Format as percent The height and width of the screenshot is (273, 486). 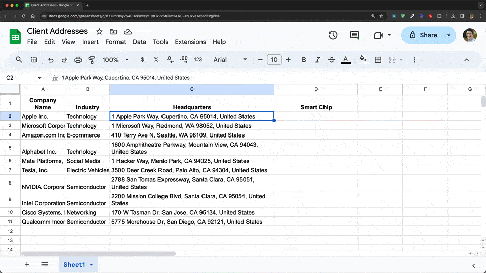click(x=156, y=60)
